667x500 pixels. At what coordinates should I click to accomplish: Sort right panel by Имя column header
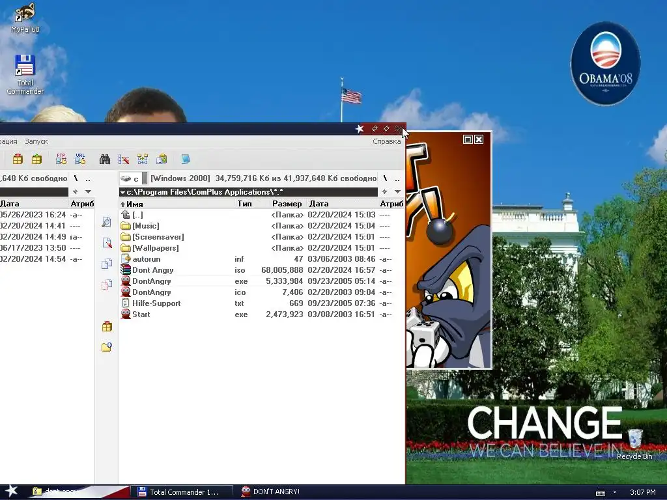pos(177,204)
